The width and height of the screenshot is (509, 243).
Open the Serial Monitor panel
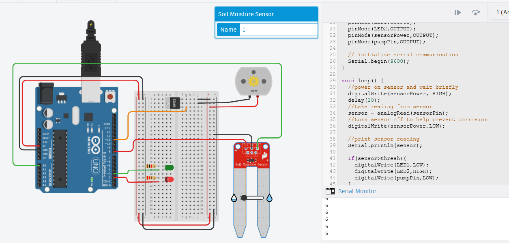357,191
